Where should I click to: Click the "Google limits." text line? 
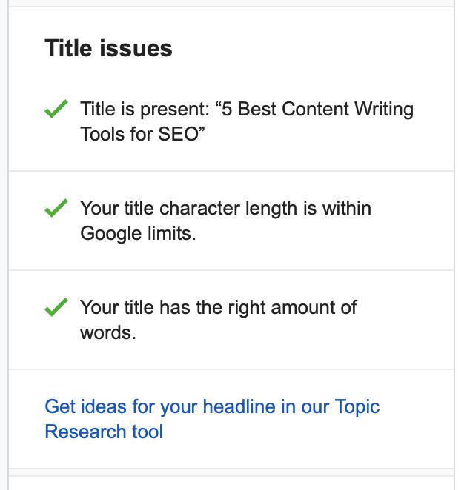point(138,233)
